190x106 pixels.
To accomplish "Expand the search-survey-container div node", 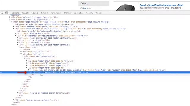I will (14, 100).
